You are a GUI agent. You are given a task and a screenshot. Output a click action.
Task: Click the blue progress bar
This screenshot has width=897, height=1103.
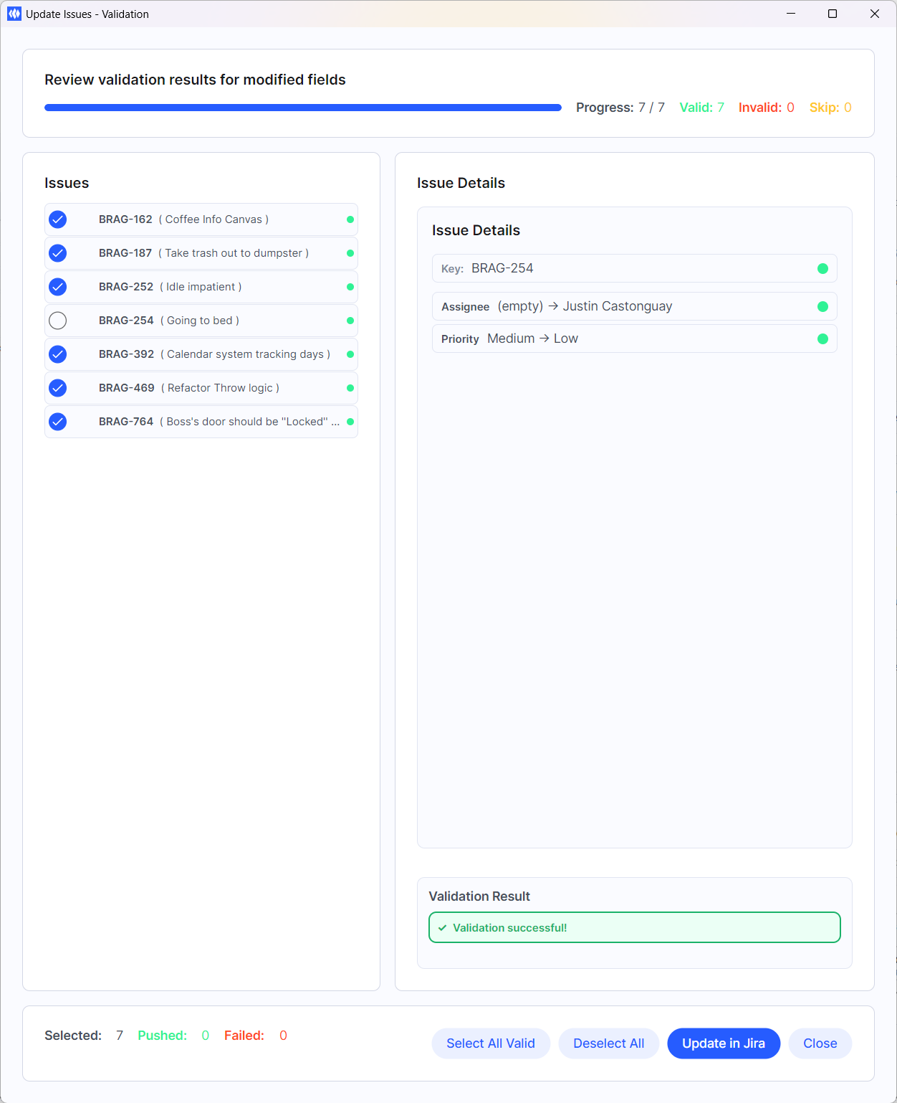tap(301, 107)
